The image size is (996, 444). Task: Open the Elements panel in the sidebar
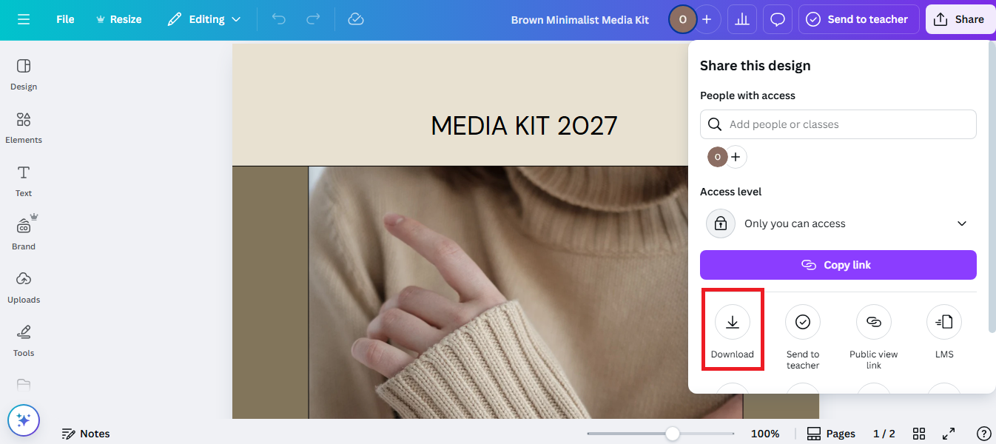[23, 127]
